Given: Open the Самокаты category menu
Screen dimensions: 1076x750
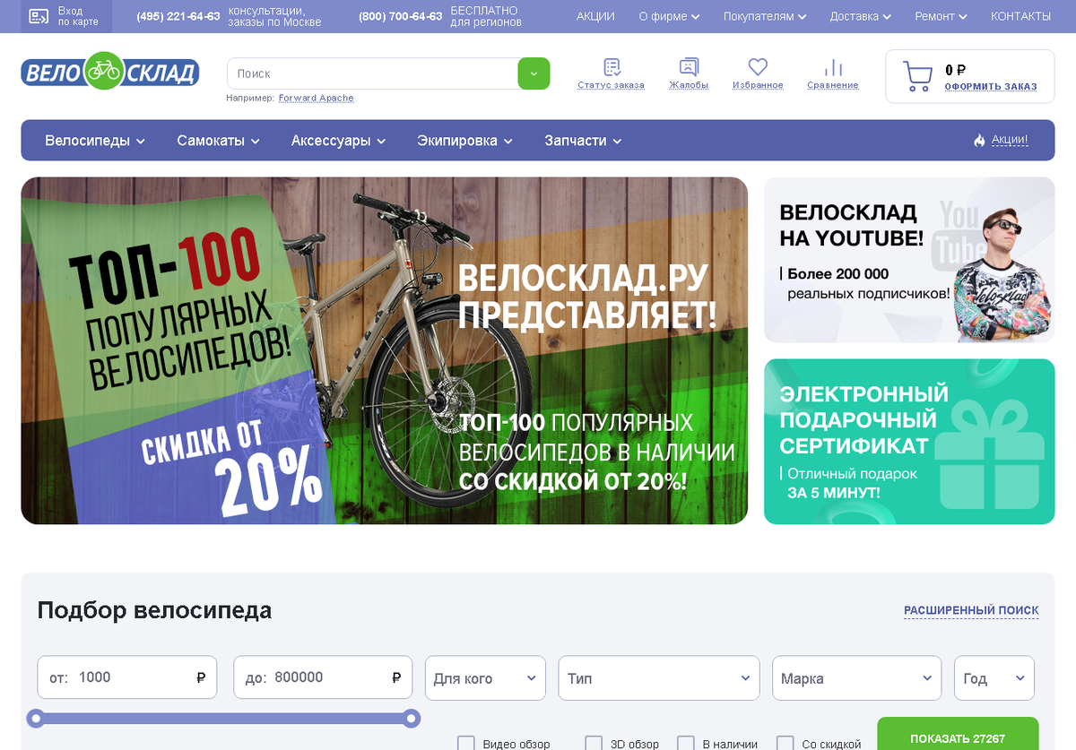Looking at the screenshot, I should point(218,141).
